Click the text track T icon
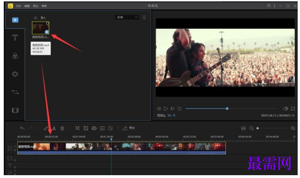The width and height of the screenshot is (300, 178). pos(10,165)
